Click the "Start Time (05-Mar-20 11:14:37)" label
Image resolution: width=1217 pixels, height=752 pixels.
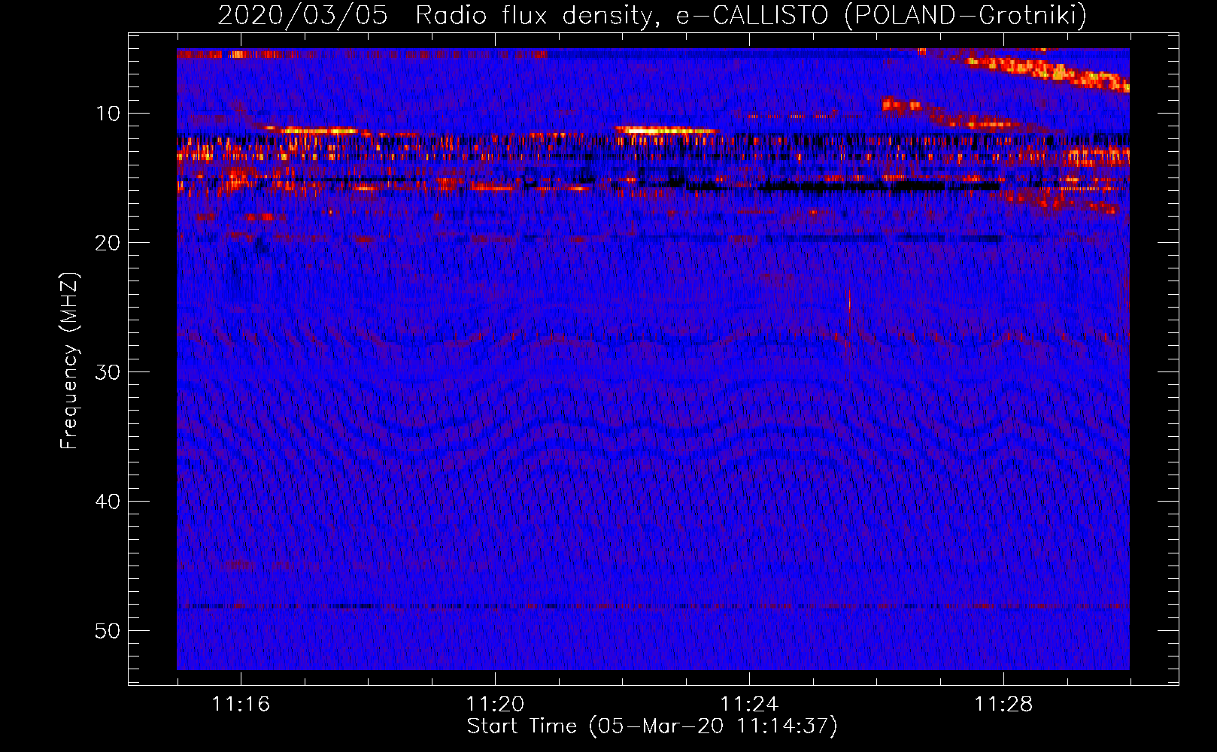coord(652,726)
